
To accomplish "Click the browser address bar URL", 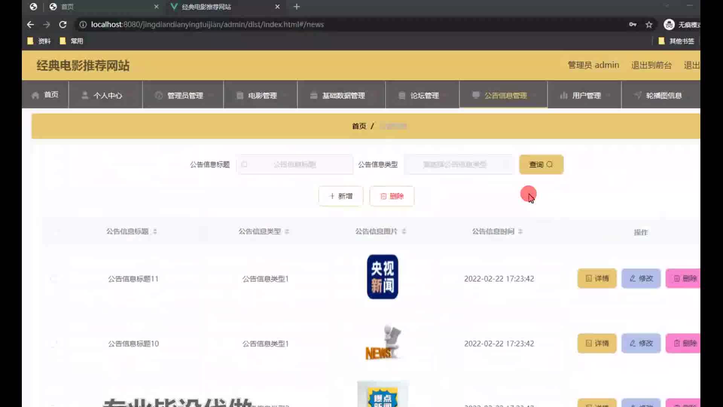I will 207,24.
